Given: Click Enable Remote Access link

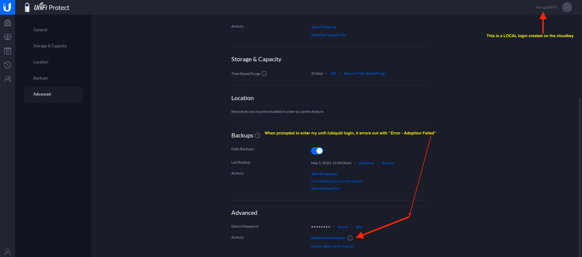Looking at the screenshot, I should click(x=328, y=238).
